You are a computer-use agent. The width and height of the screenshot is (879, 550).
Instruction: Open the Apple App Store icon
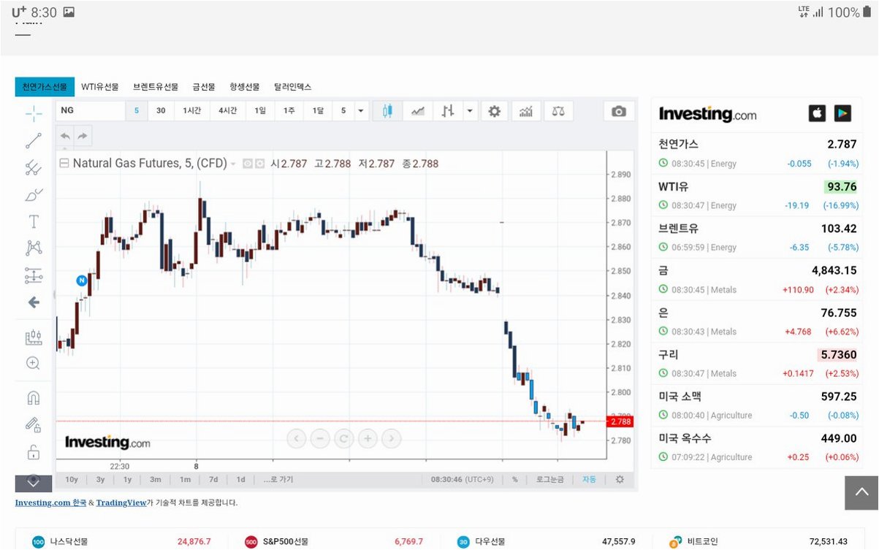pyautogui.click(x=817, y=113)
